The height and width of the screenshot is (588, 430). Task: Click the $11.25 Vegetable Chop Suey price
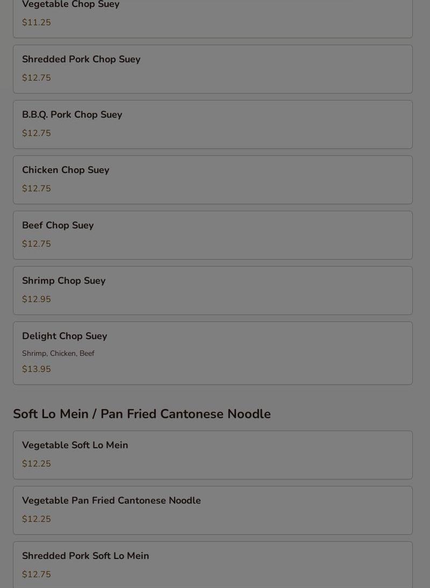[37, 23]
